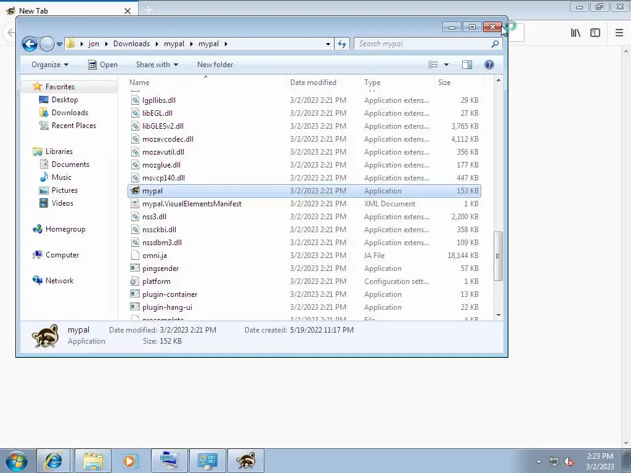This screenshot has width=631, height=473.
Task: Open the view options dropdown arrow
Action: [446, 65]
